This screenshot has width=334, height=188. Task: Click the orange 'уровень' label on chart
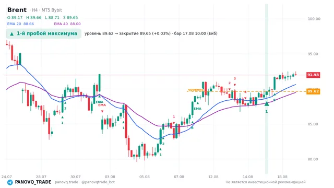195,89
